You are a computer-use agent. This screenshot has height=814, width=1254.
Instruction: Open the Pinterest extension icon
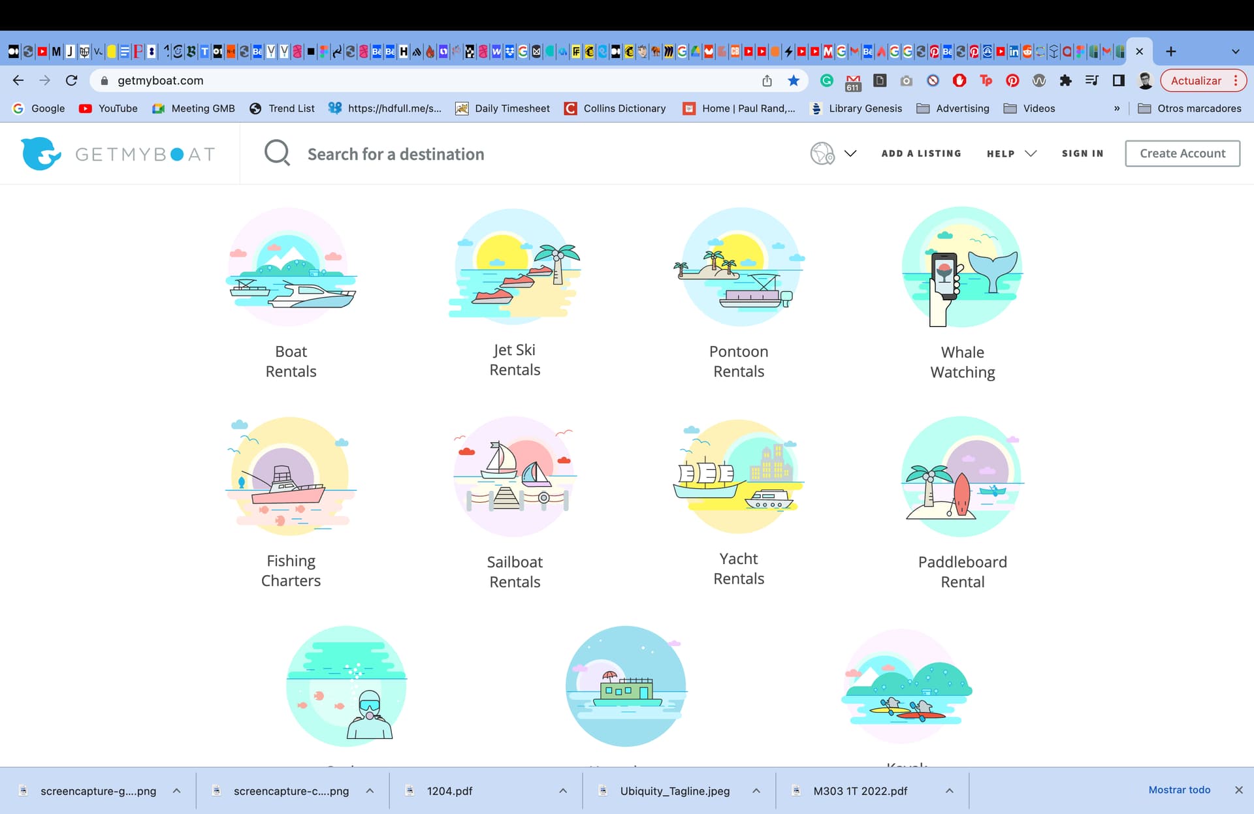click(x=1012, y=80)
